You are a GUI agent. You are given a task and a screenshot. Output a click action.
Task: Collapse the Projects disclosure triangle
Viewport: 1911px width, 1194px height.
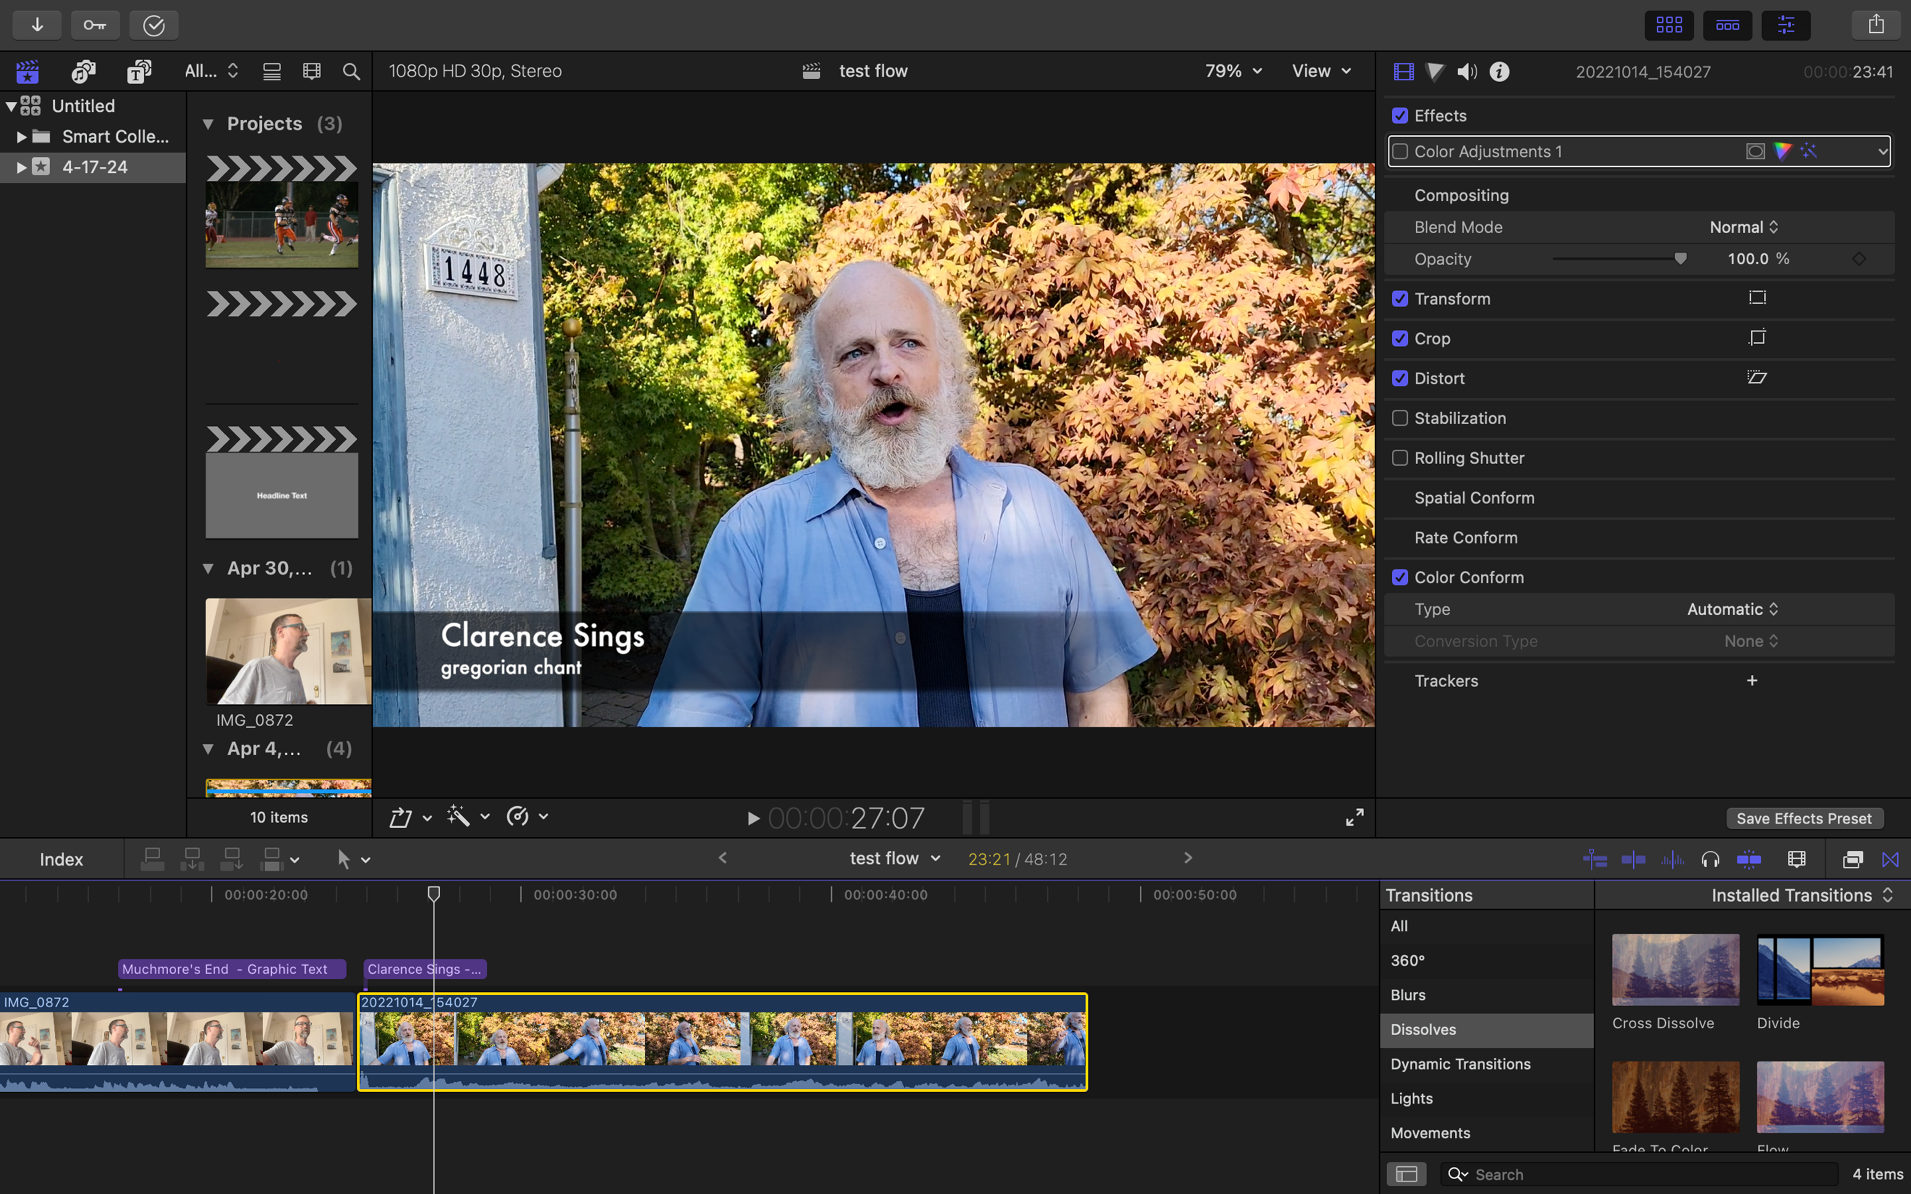208,123
